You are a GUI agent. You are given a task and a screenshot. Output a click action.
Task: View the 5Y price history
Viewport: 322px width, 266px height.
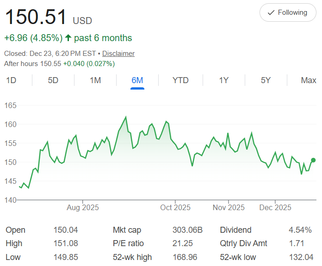coord(266,80)
